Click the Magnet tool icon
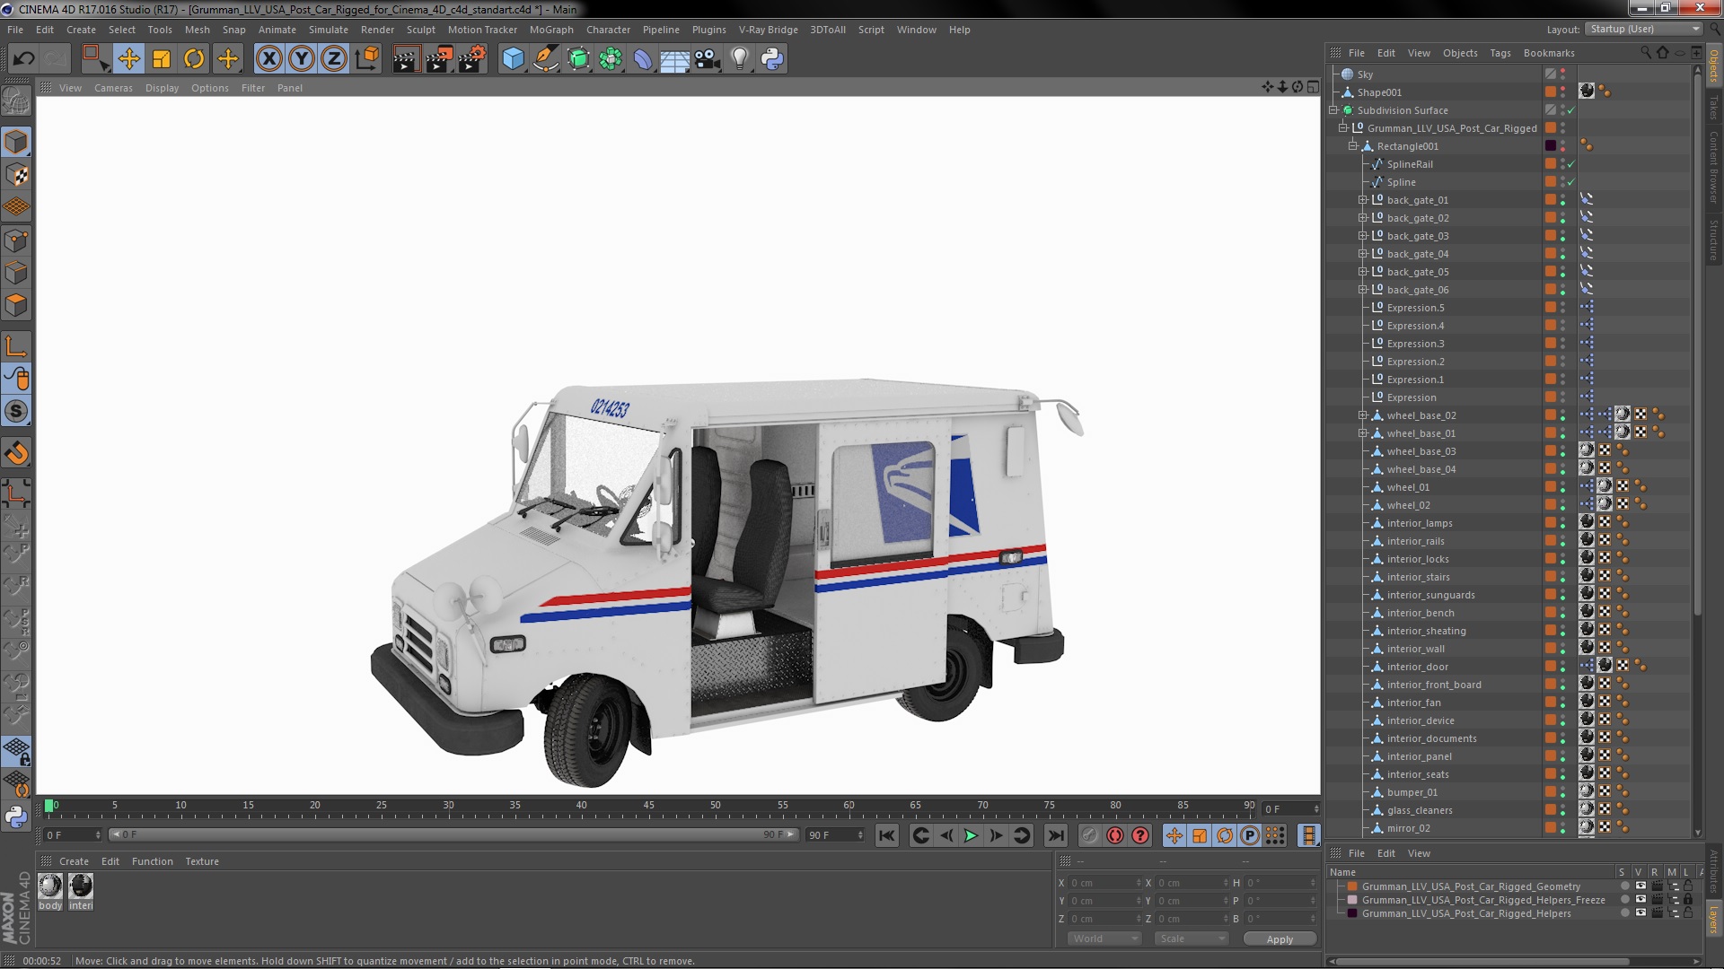This screenshot has width=1724, height=969. click(x=16, y=453)
